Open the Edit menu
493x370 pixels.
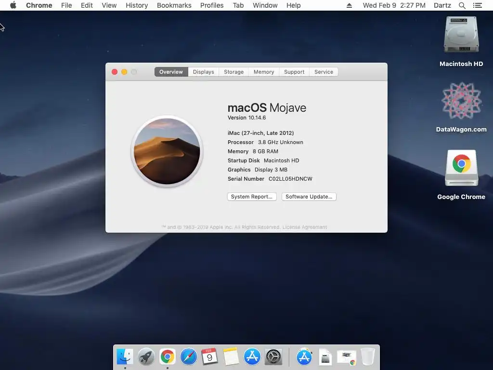click(87, 5)
